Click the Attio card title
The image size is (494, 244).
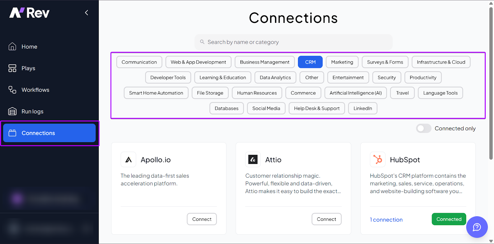tap(273, 160)
